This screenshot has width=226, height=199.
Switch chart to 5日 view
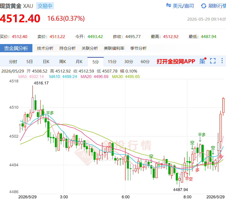29,62
